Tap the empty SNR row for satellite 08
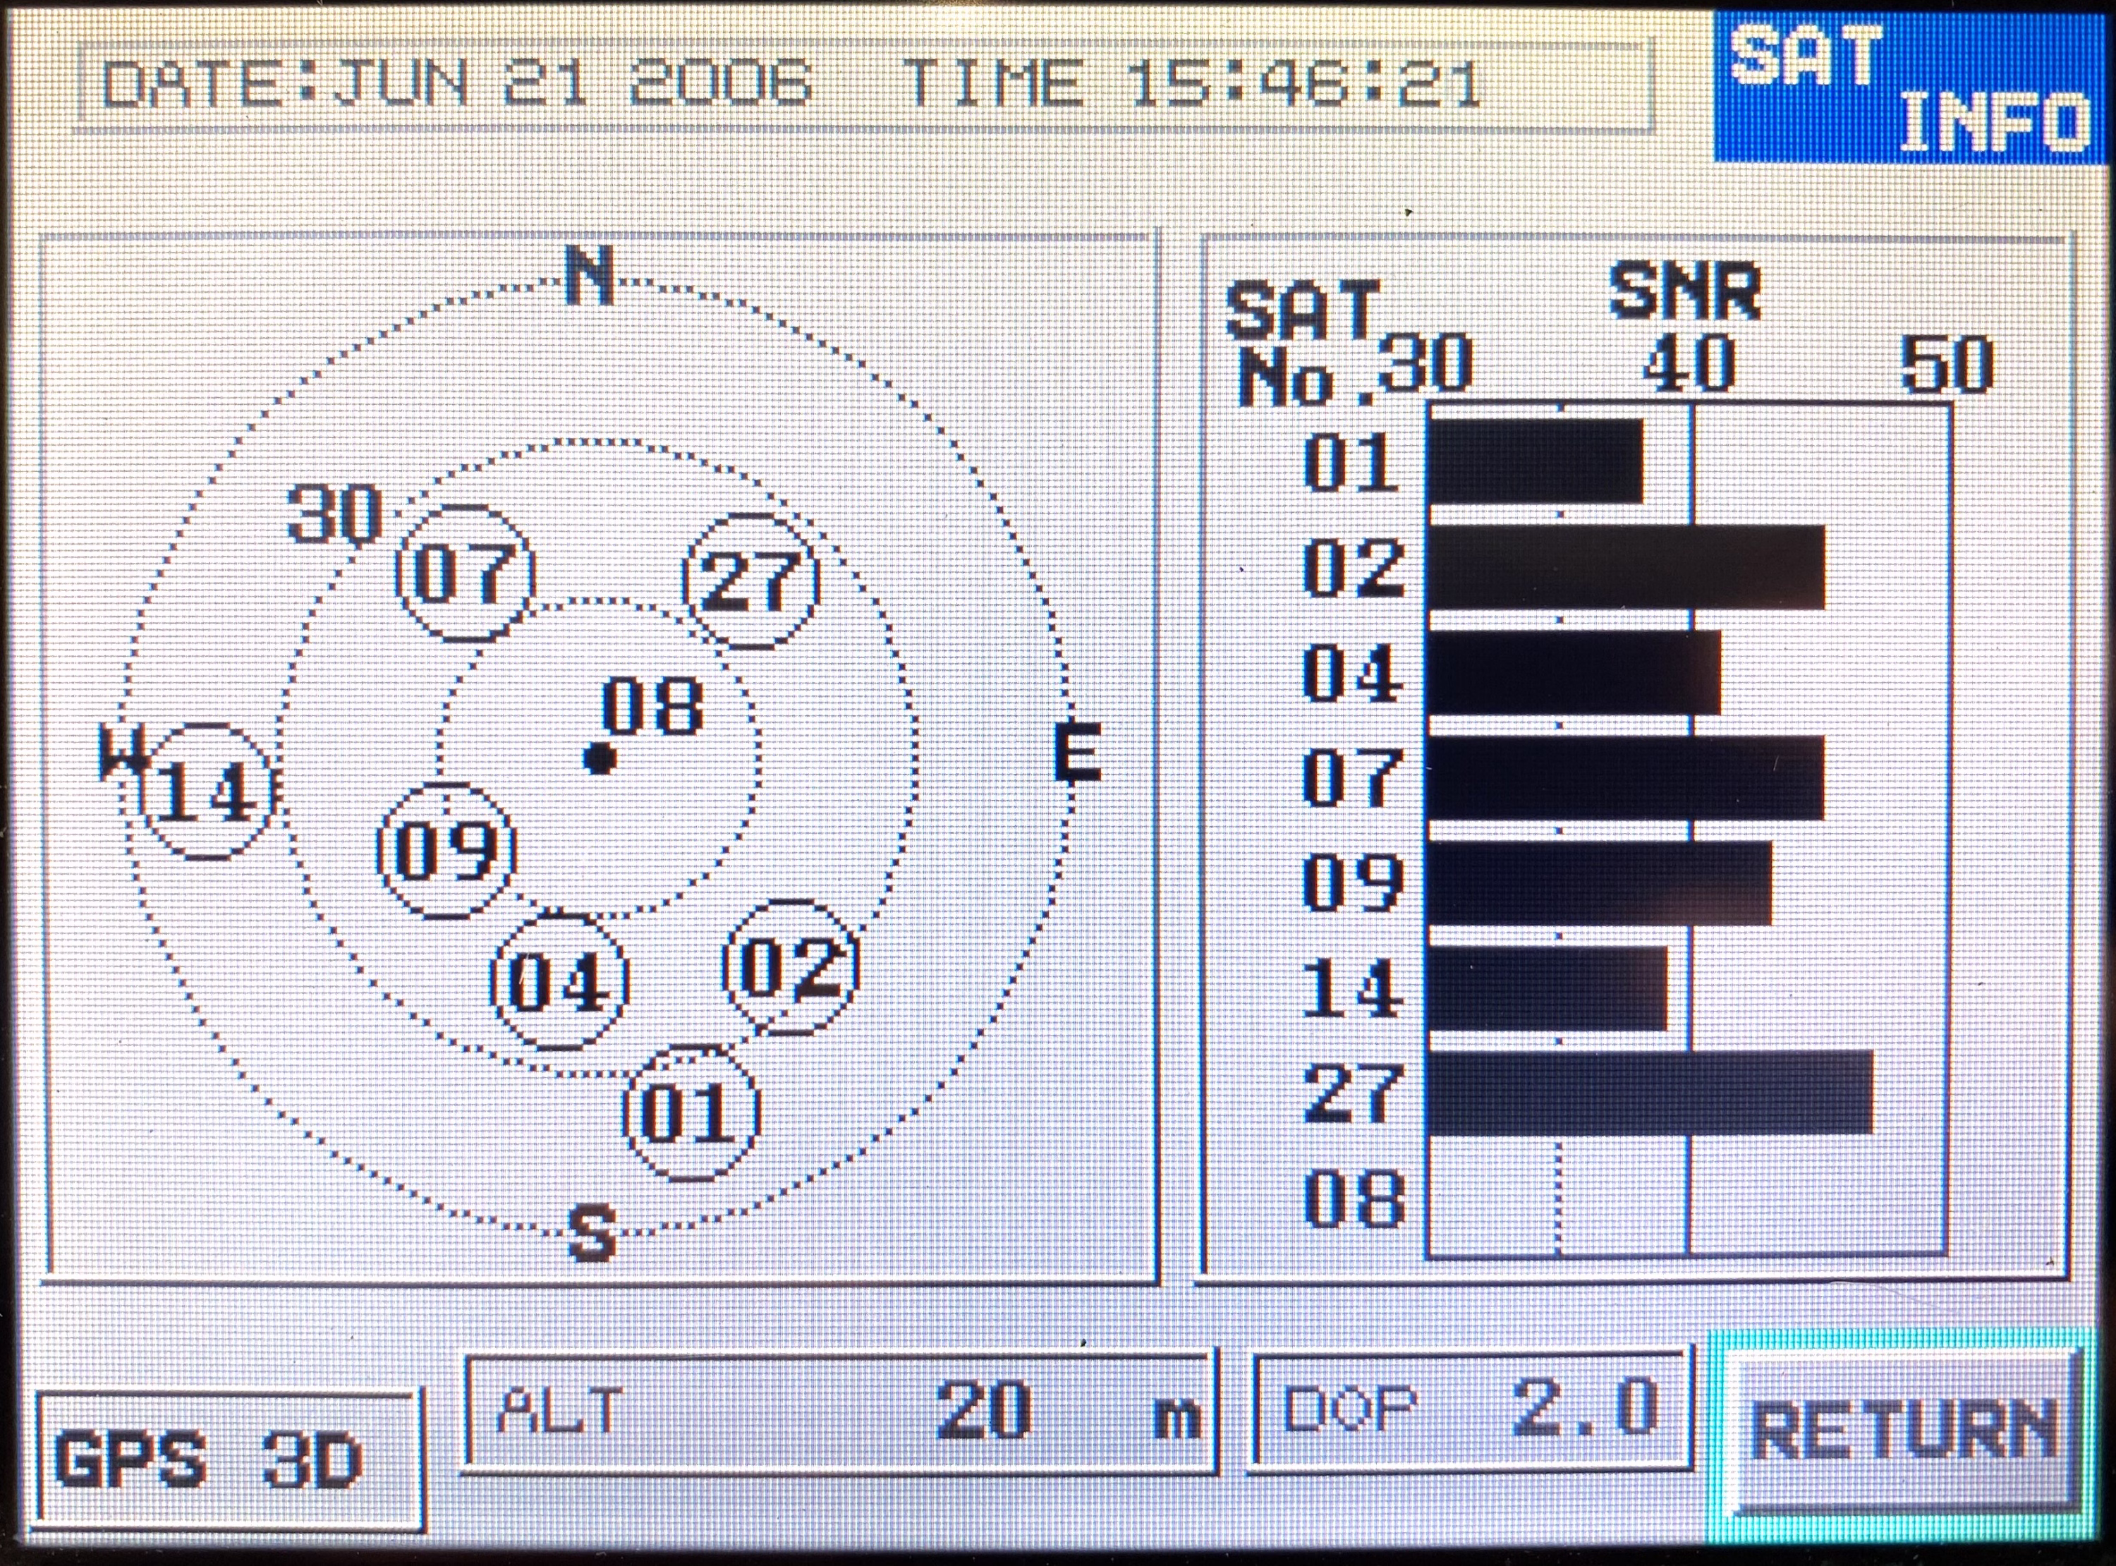The image size is (2116, 1566). coord(1686,1198)
